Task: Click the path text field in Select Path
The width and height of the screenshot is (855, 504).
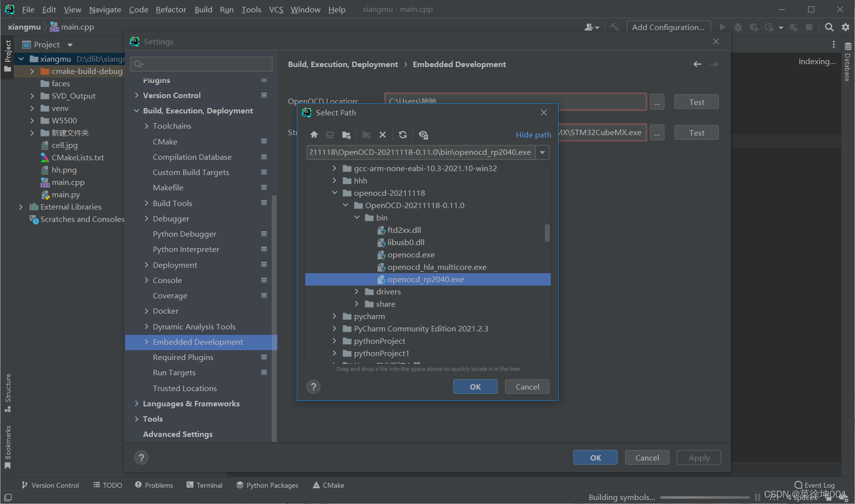Action: [x=421, y=152]
